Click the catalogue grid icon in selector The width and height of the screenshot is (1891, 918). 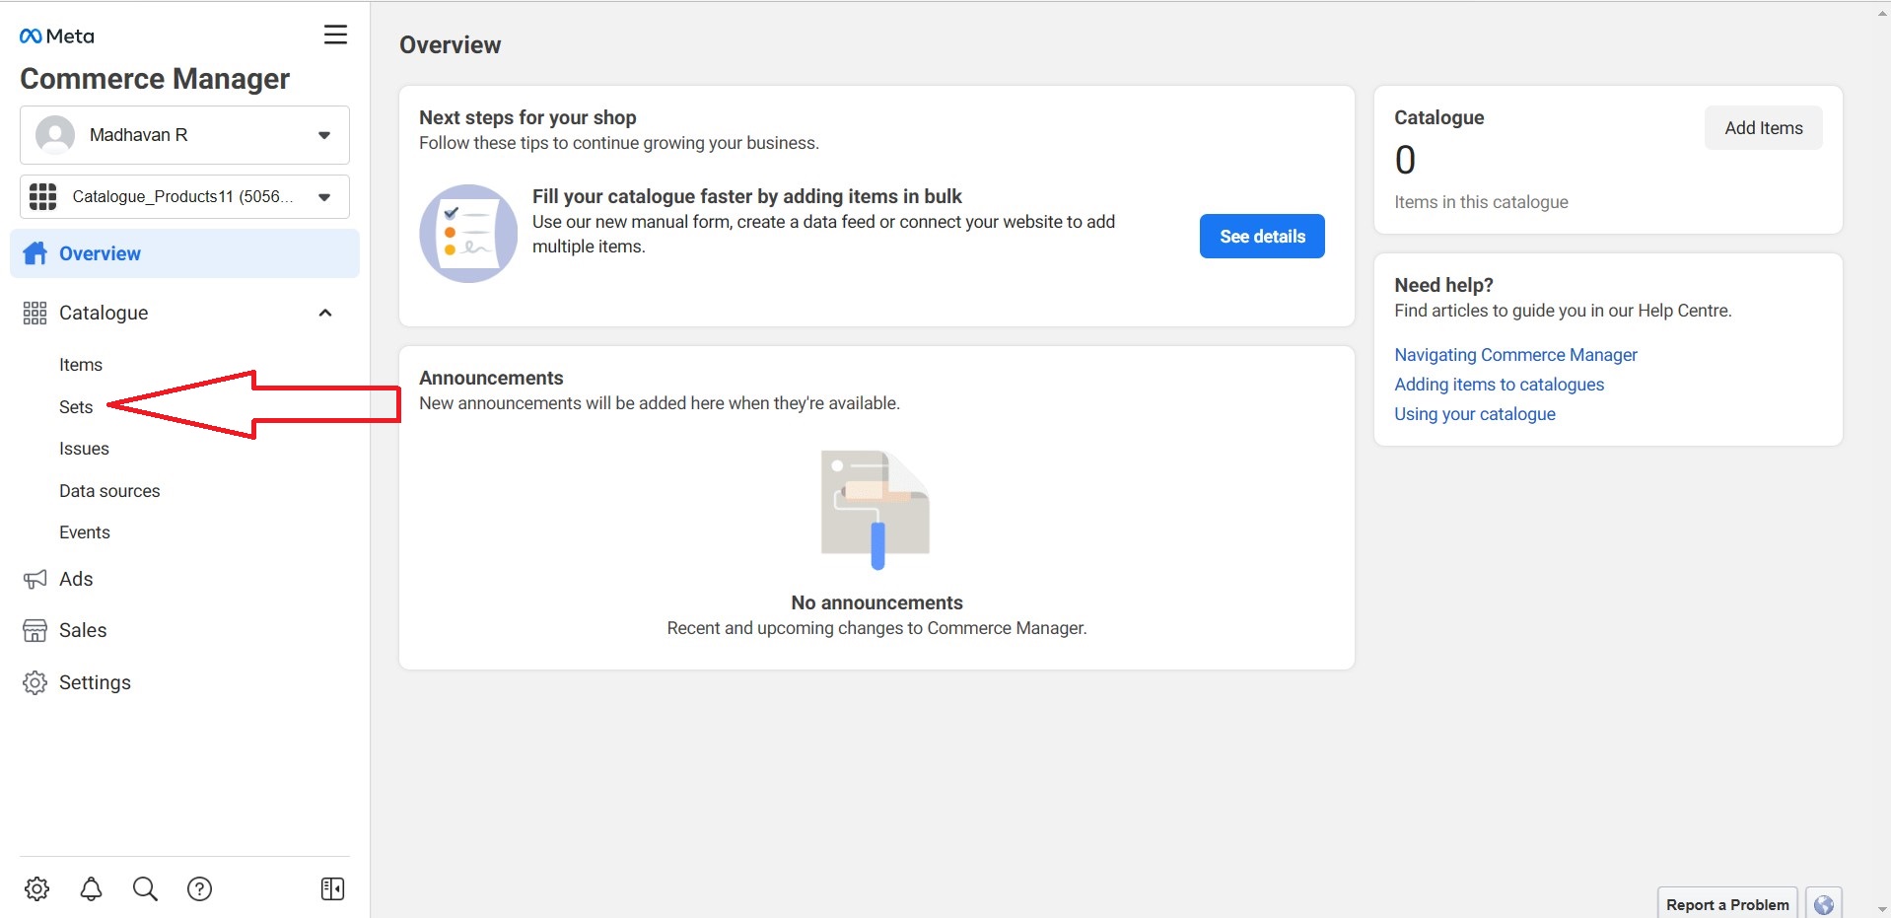[x=42, y=196]
